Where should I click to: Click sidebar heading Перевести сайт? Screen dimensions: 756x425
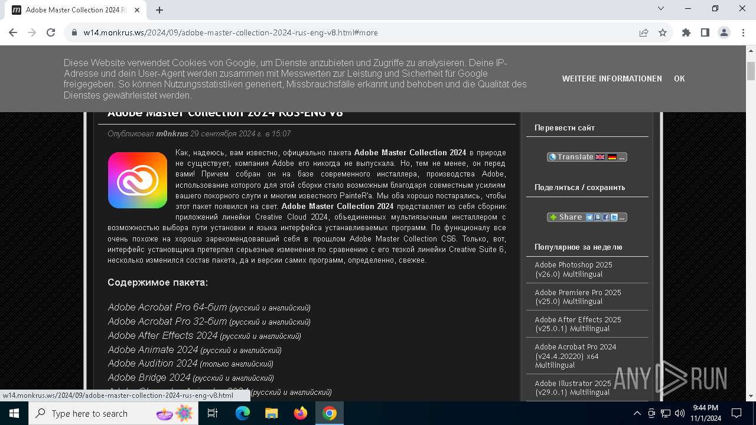(x=565, y=127)
